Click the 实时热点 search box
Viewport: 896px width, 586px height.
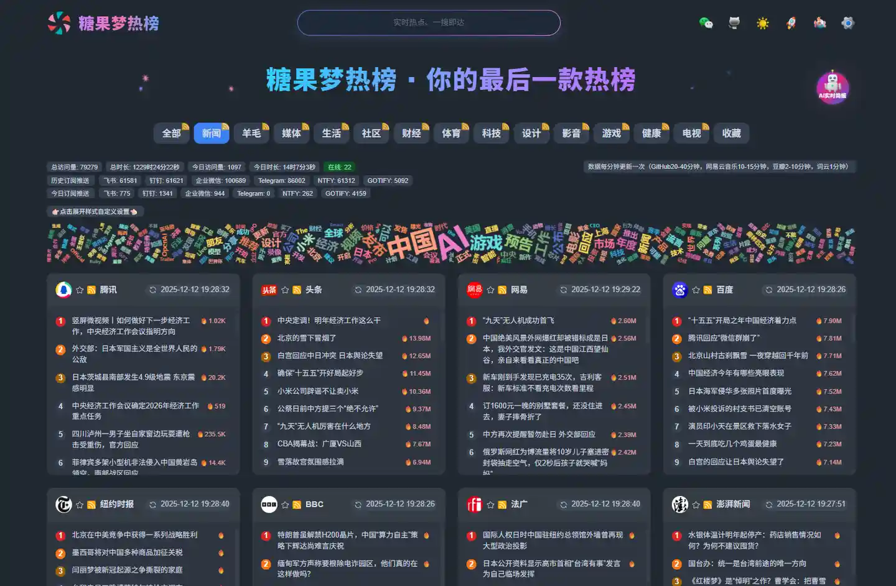[429, 23]
